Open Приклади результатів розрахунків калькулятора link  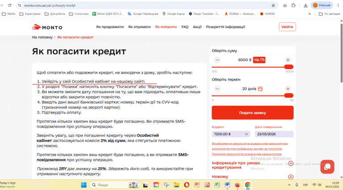coord(247,154)
